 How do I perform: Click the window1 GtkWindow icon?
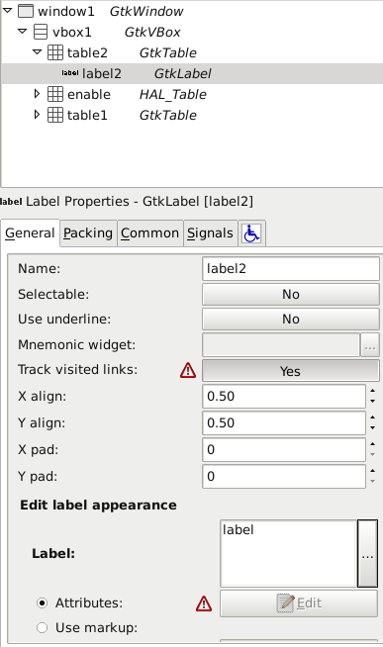click(x=26, y=11)
